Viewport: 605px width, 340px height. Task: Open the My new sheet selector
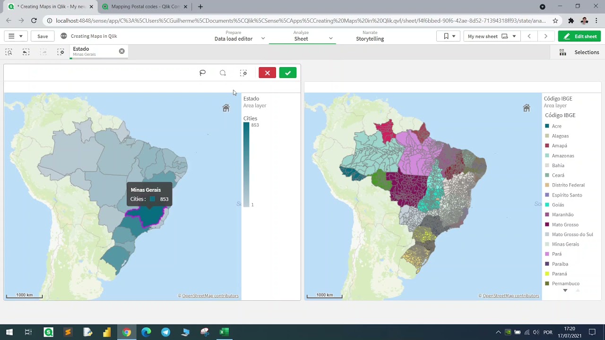coord(492,36)
